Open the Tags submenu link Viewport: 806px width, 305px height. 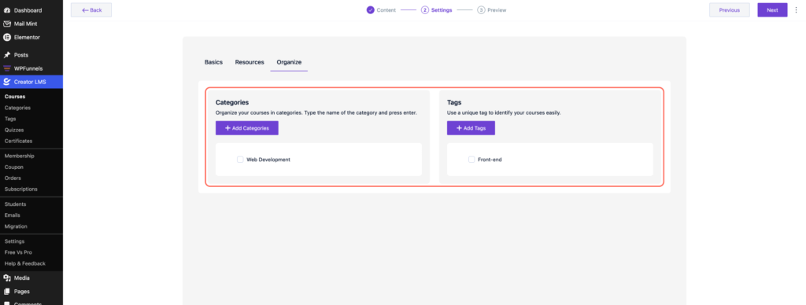pos(10,119)
